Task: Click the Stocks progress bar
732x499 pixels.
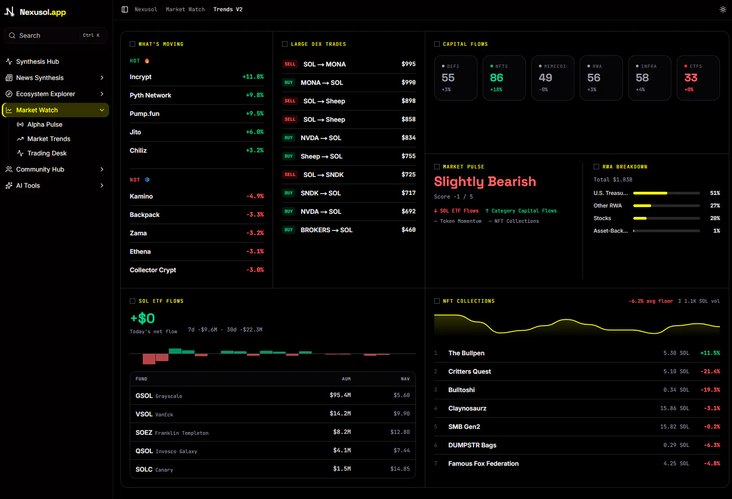Action: 666,218
